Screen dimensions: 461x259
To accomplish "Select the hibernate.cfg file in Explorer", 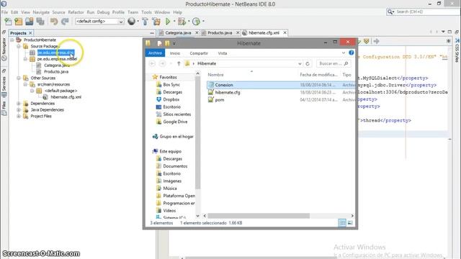I will point(228,93).
